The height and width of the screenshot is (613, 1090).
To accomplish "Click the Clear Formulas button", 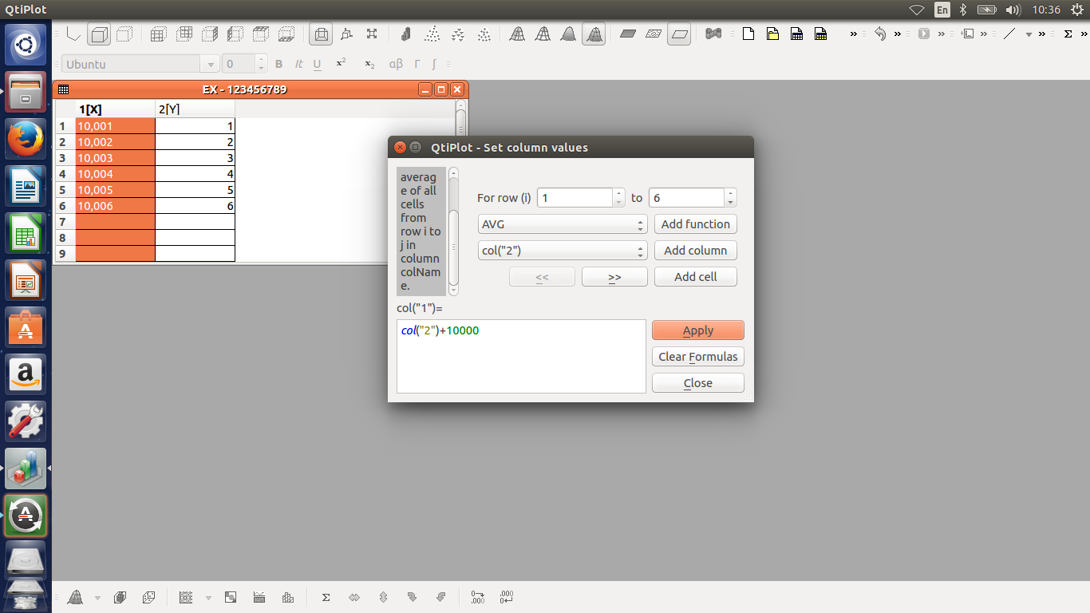I will (x=698, y=357).
